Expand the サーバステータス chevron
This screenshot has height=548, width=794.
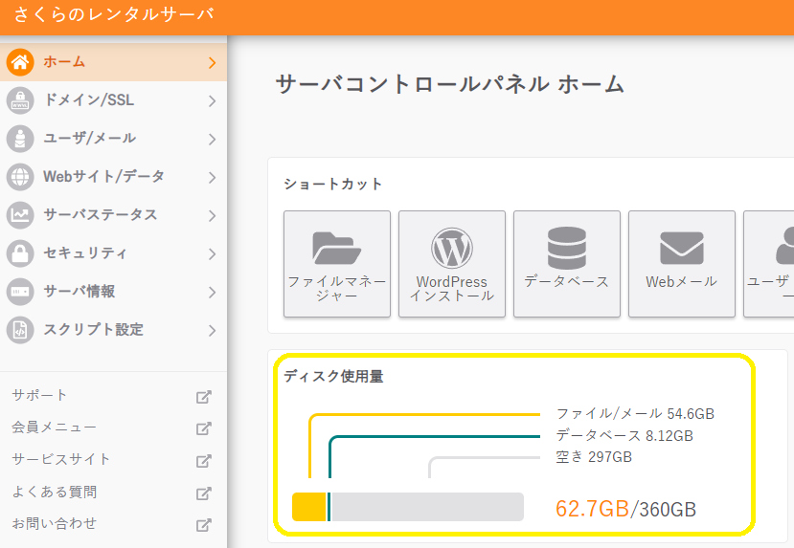(x=213, y=216)
